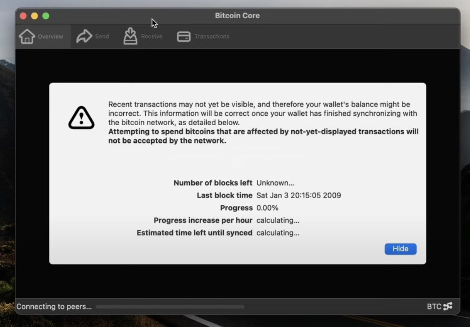Screen dimensions: 470x327
Task: Click the Receive inbox icon
Action: tap(130, 36)
